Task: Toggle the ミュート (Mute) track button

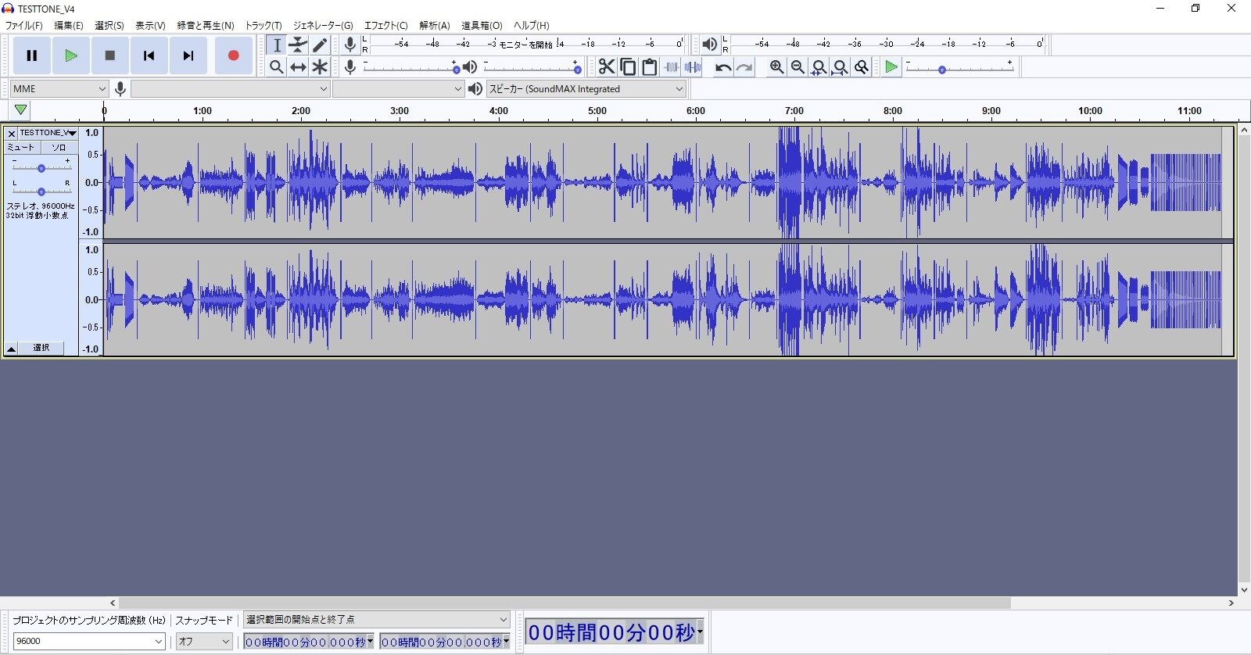Action: (x=22, y=147)
